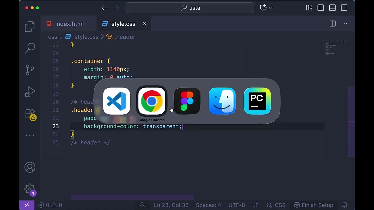Image resolution: width=374 pixels, height=210 pixels.
Task: Click the vertical editor scrollbar
Action: tap(352, 121)
